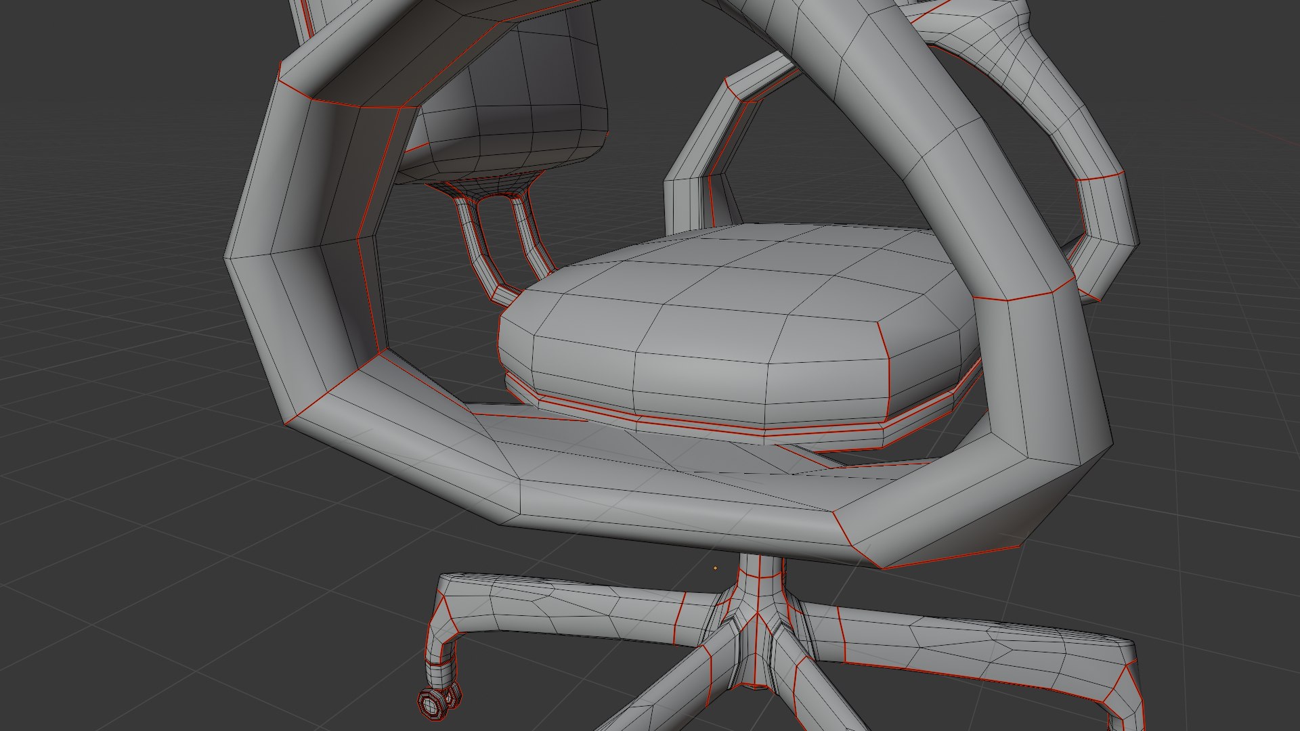Viewport: 1300px width, 731px height.
Task: Select the caster wheel on the left base leg
Action: [x=438, y=701]
